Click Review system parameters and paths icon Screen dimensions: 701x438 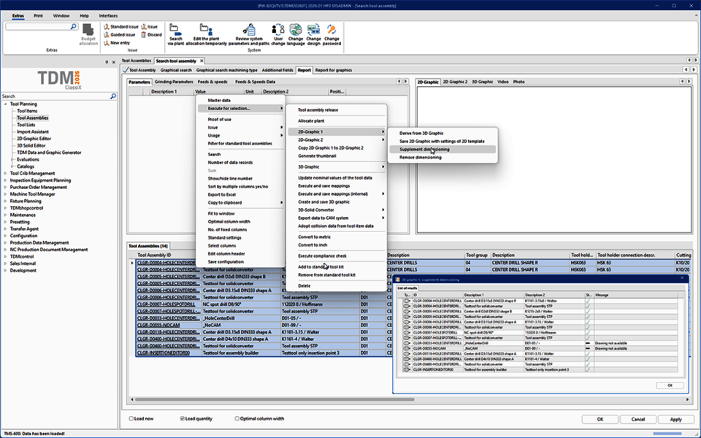point(249,29)
